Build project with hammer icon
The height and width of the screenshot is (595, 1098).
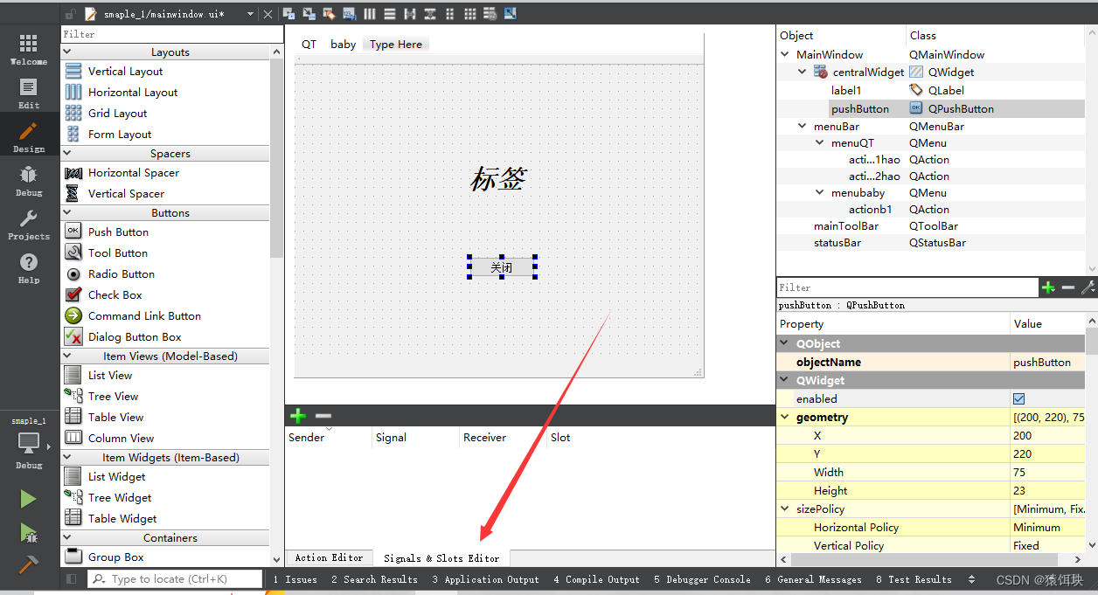[29, 564]
